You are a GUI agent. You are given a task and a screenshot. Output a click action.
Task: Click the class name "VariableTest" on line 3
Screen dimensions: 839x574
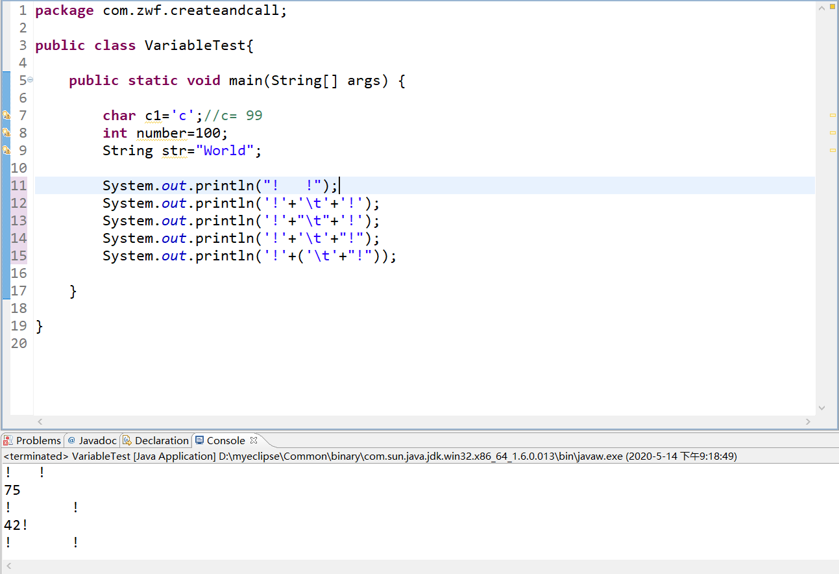(195, 45)
